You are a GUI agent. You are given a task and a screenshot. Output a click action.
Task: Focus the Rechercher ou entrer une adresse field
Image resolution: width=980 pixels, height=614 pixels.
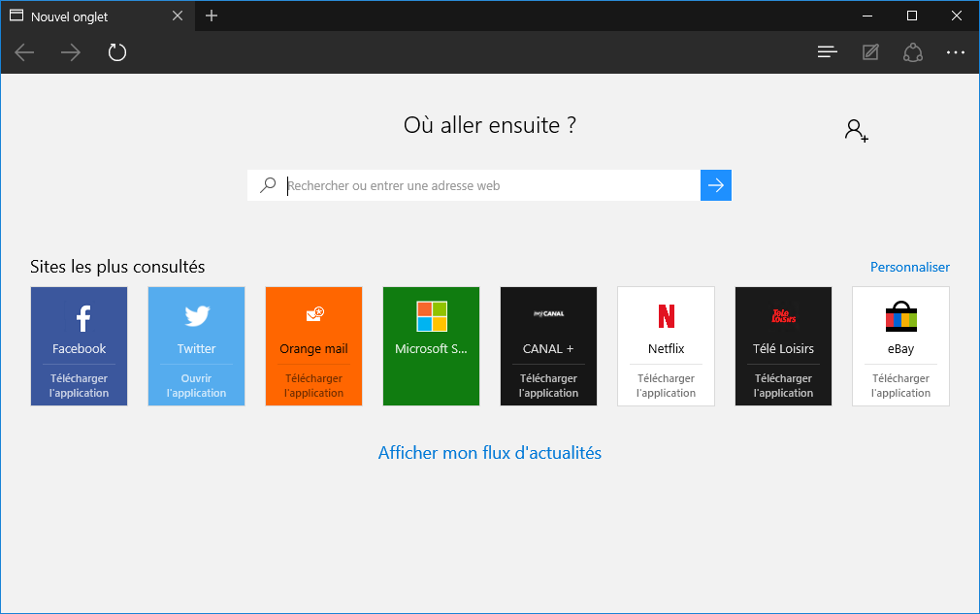point(490,185)
